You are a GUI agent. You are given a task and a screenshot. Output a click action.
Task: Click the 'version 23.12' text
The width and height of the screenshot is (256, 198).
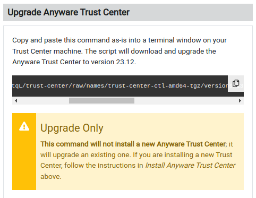pyautogui.click(x=113, y=62)
